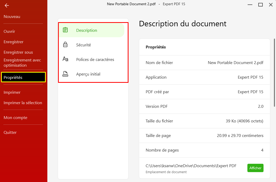Select the Propriétés menu item
The image size is (276, 182).
click(x=23, y=77)
